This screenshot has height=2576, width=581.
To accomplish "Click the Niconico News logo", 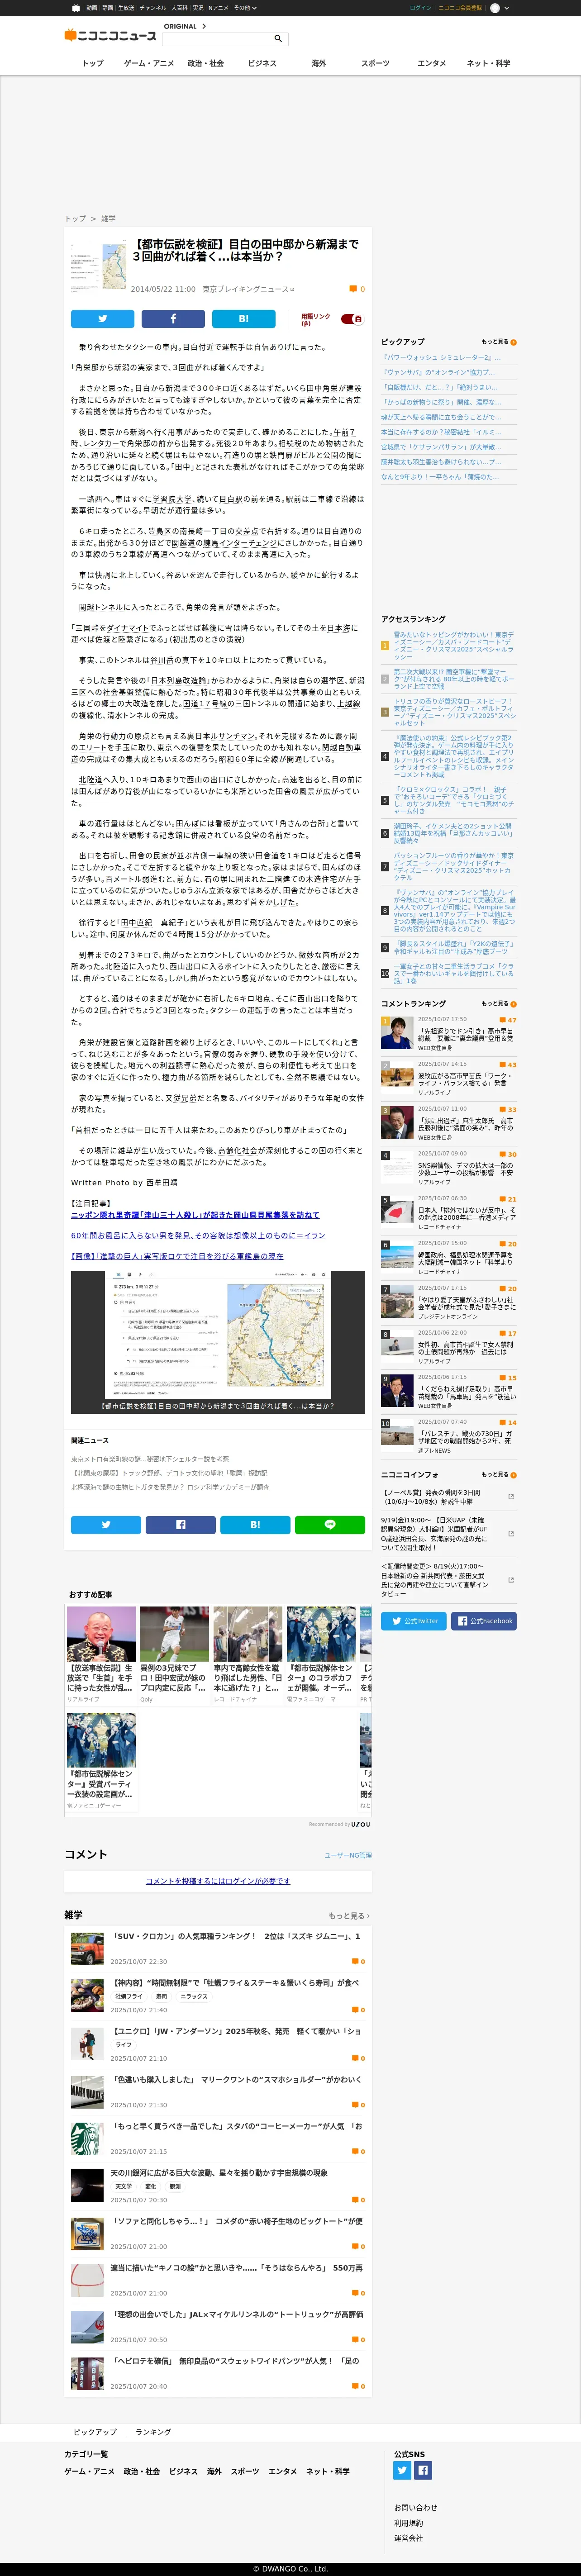I will [110, 35].
